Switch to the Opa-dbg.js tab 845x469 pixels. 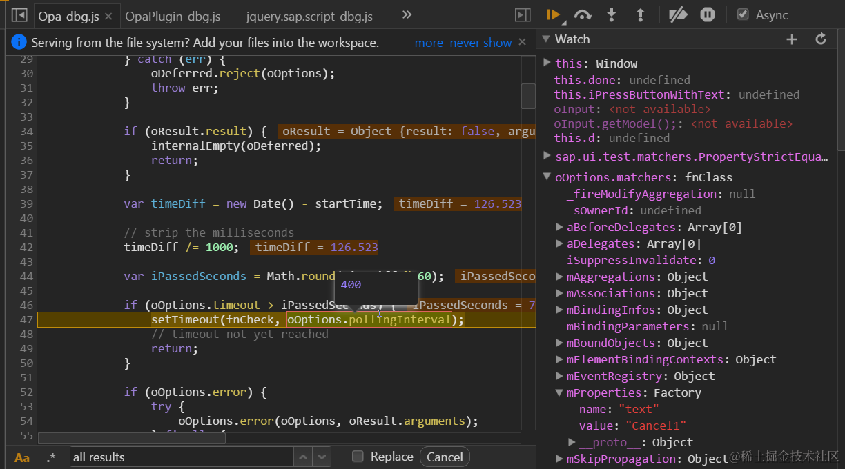tap(76, 16)
